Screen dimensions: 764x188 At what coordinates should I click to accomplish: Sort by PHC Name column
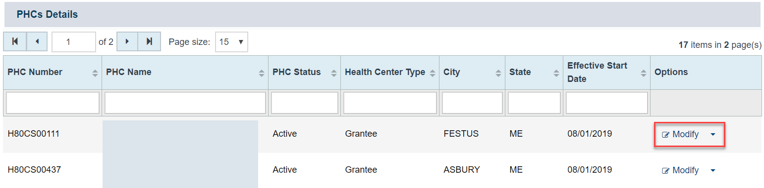click(262, 73)
